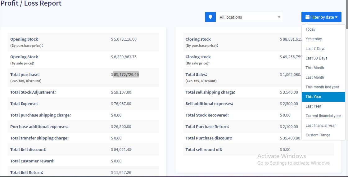Click Total sell shipping charge label
This screenshot has width=348, height=177.
tap(210, 92)
